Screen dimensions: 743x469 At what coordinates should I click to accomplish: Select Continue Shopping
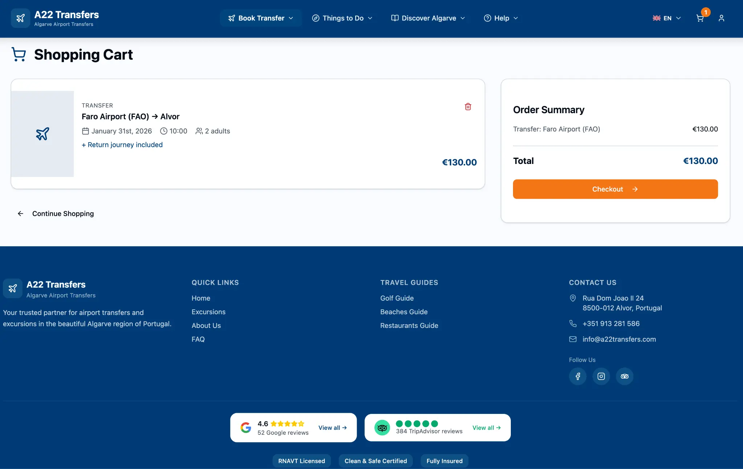(62, 213)
